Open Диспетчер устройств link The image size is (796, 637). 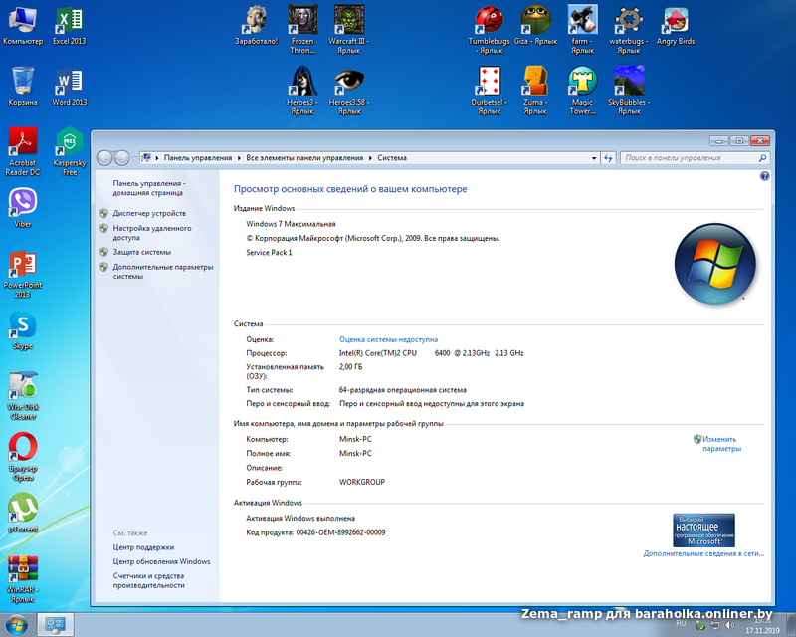click(149, 213)
